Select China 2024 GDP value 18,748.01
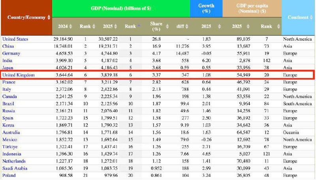316x180 pixels. pos(63,46)
